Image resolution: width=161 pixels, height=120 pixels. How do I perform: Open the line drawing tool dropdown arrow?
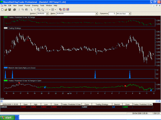[x=50, y=9]
